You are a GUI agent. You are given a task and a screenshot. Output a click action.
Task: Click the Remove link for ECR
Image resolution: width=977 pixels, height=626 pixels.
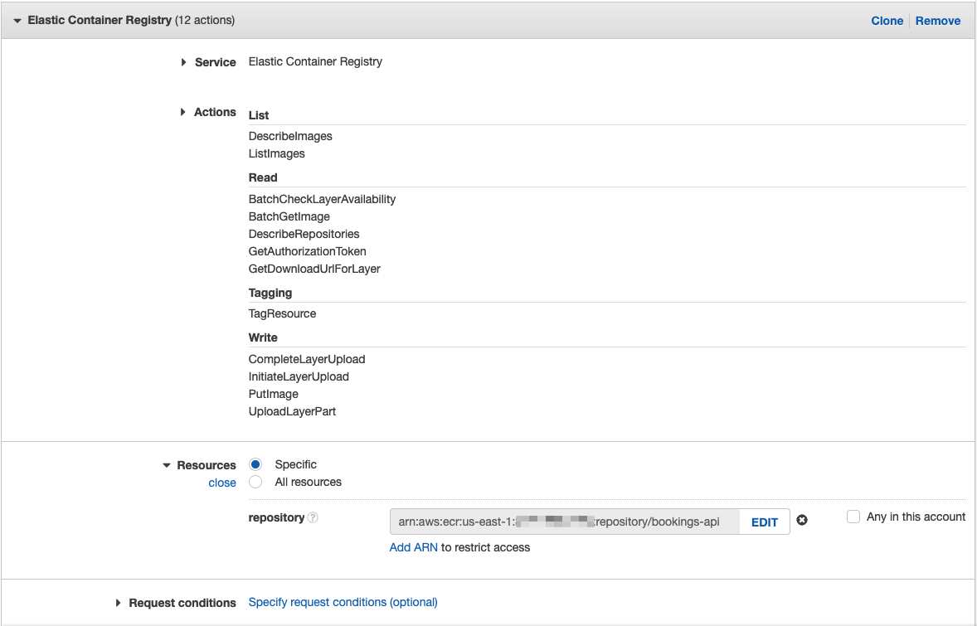point(938,21)
